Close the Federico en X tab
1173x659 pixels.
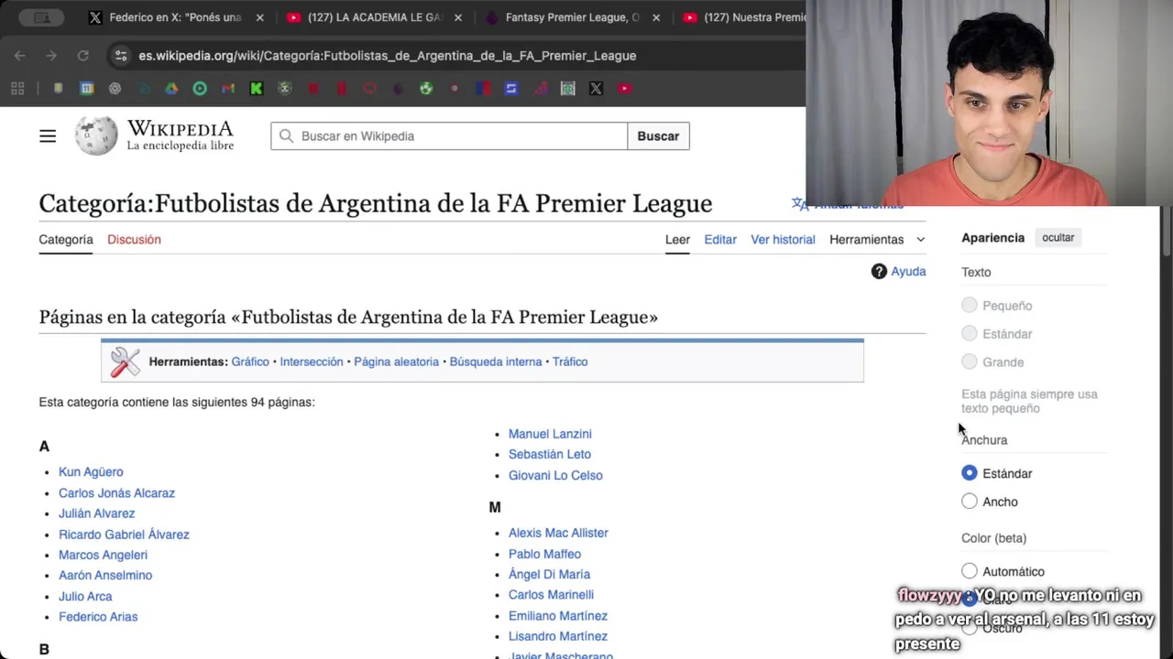(259, 17)
